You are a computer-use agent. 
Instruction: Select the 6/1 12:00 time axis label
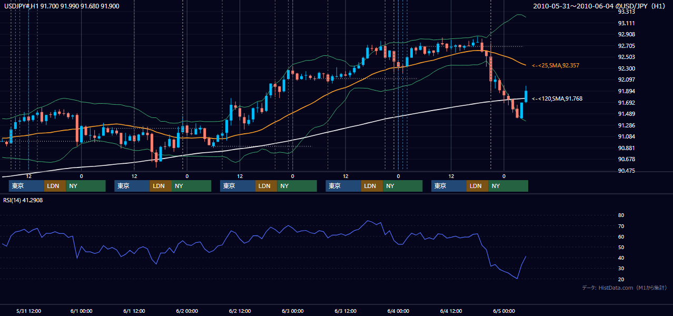[x=134, y=311]
